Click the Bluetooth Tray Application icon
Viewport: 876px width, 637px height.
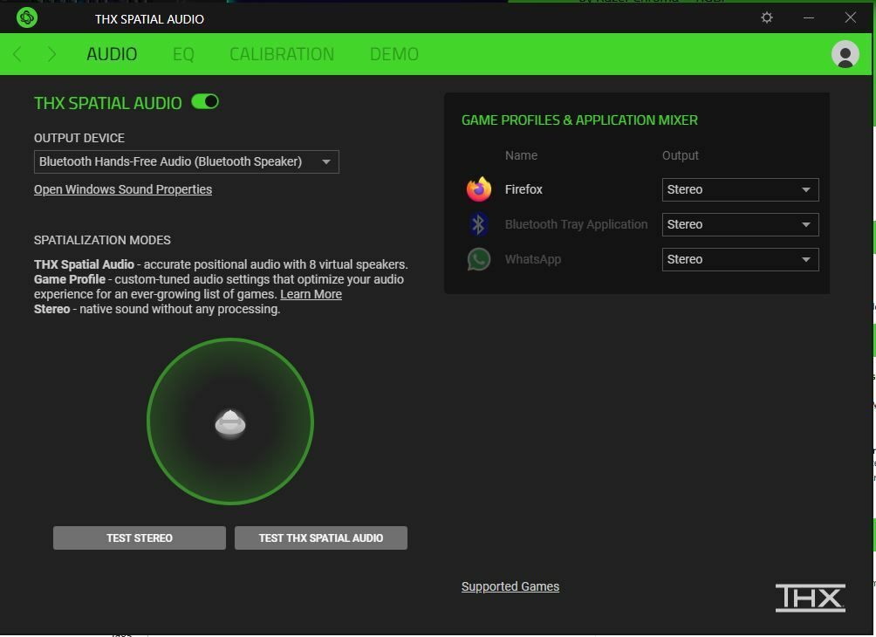[478, 224]
